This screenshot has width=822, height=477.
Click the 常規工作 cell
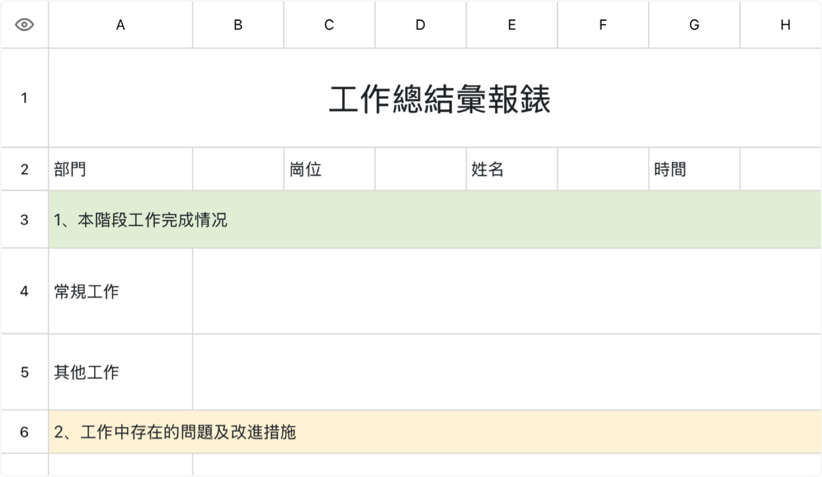[x=120, y=291]
